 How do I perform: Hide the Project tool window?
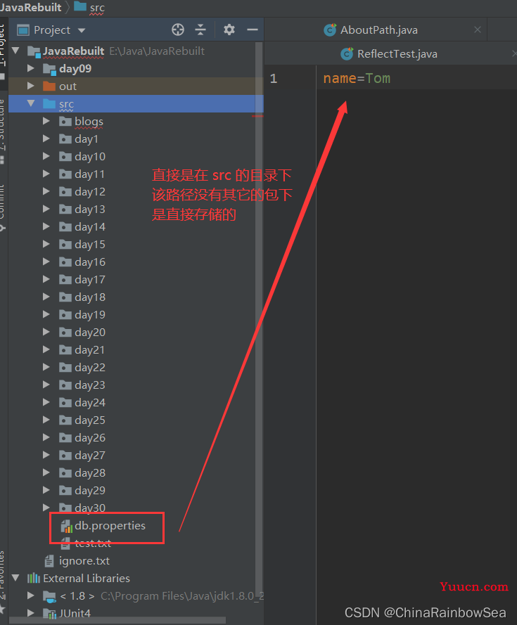click(x=253, y=30)
